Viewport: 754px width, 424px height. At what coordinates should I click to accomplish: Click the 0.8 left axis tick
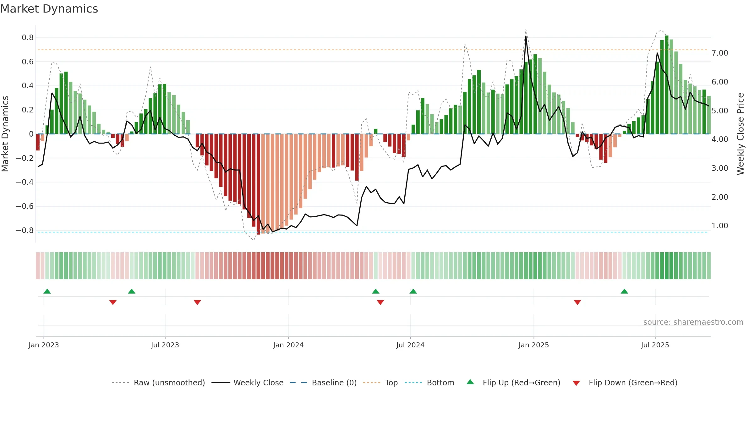[28, 38]
